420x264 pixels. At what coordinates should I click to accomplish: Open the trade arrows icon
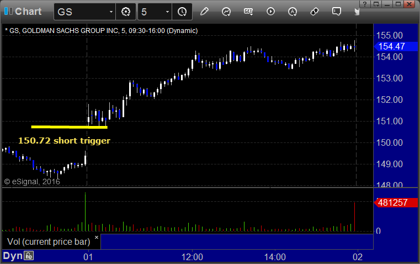(x=314, y=12)
